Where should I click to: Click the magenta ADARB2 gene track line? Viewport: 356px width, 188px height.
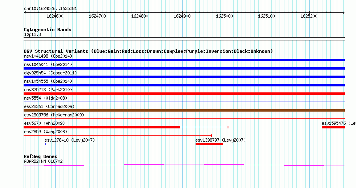(x=184, y=165)
